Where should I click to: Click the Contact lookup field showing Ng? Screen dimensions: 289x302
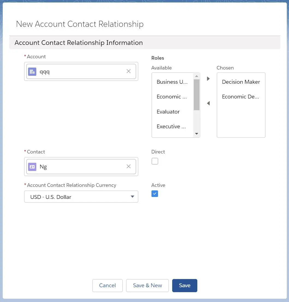click(x=81, y=167)
